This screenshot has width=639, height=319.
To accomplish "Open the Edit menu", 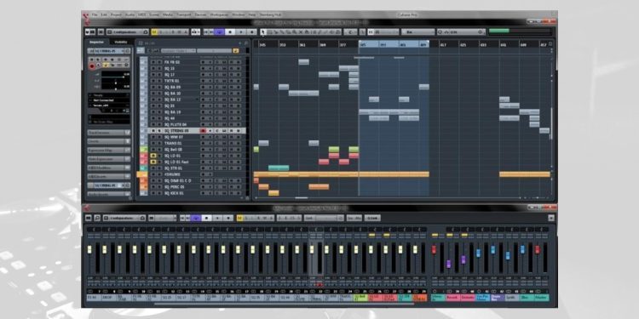I will tap(104, 14).
